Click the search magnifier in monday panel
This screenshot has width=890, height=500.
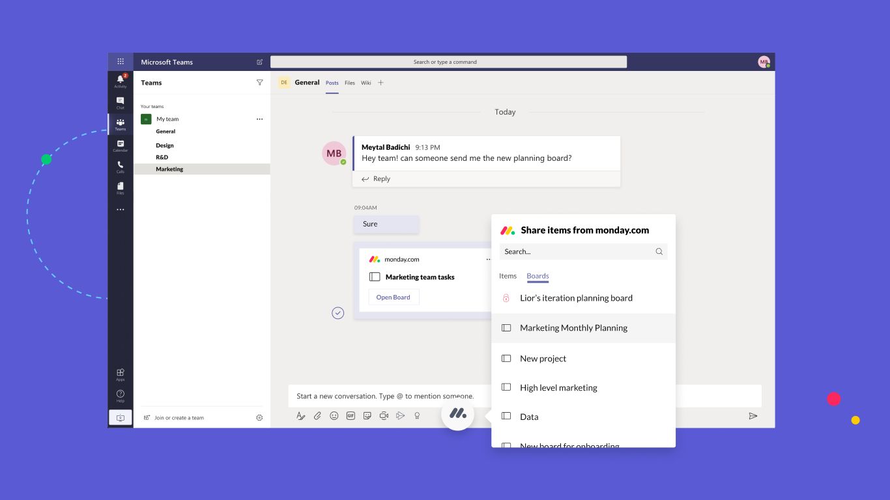coord(659,251)
